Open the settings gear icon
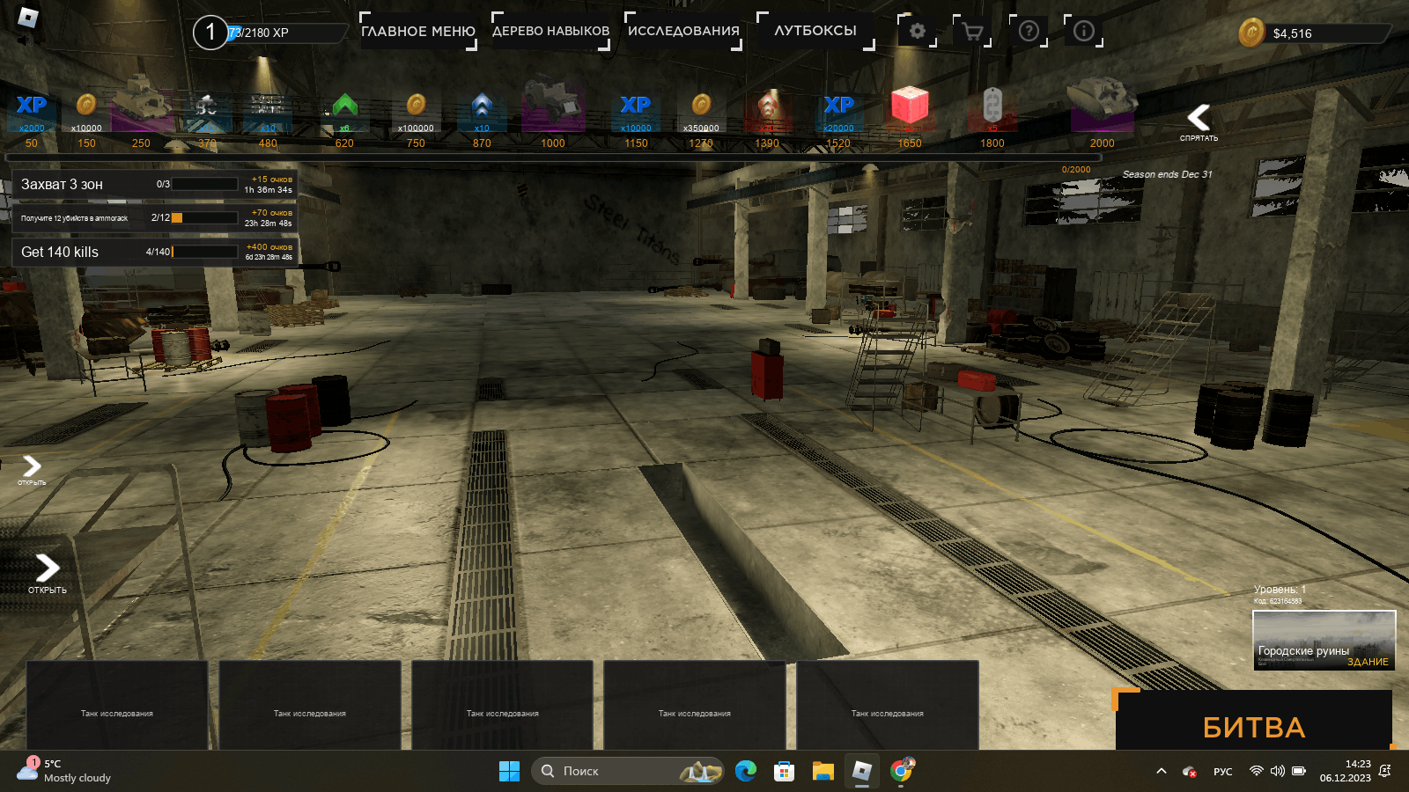The image size is (1409, 792). coord(917,31)
